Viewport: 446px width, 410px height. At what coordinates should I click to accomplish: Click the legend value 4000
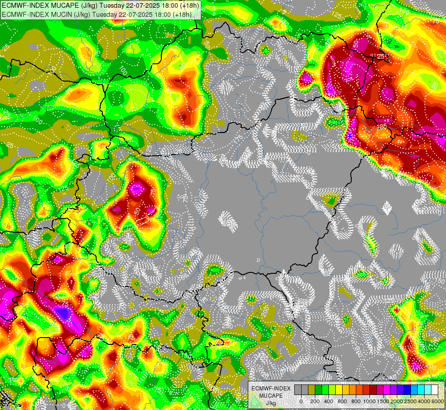424,401
